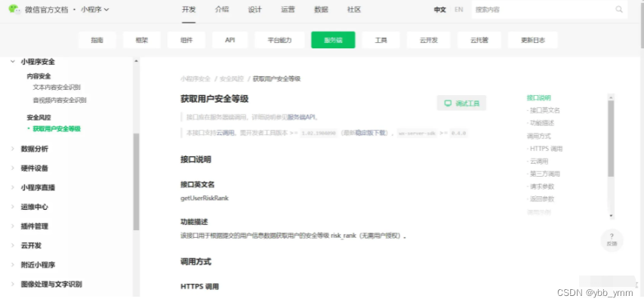Click the outline scrollbar down arrow
The width and height of the screenshot is (644, 305).
(611, 216)
